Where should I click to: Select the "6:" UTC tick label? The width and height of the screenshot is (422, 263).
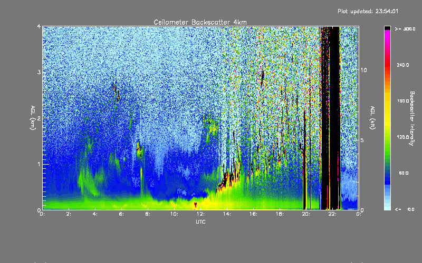(x=122, y=214)
